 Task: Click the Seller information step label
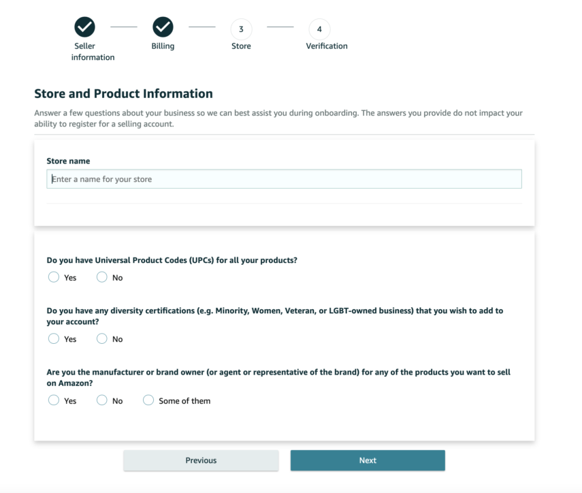pyautogui.click(x=93, y=52)
